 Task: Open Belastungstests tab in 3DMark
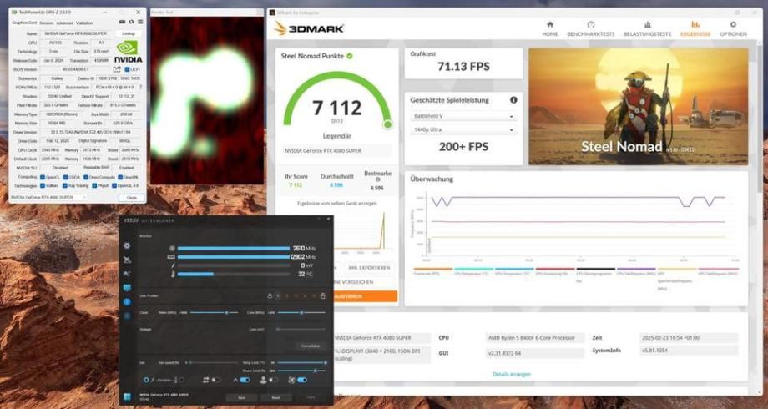647,29
